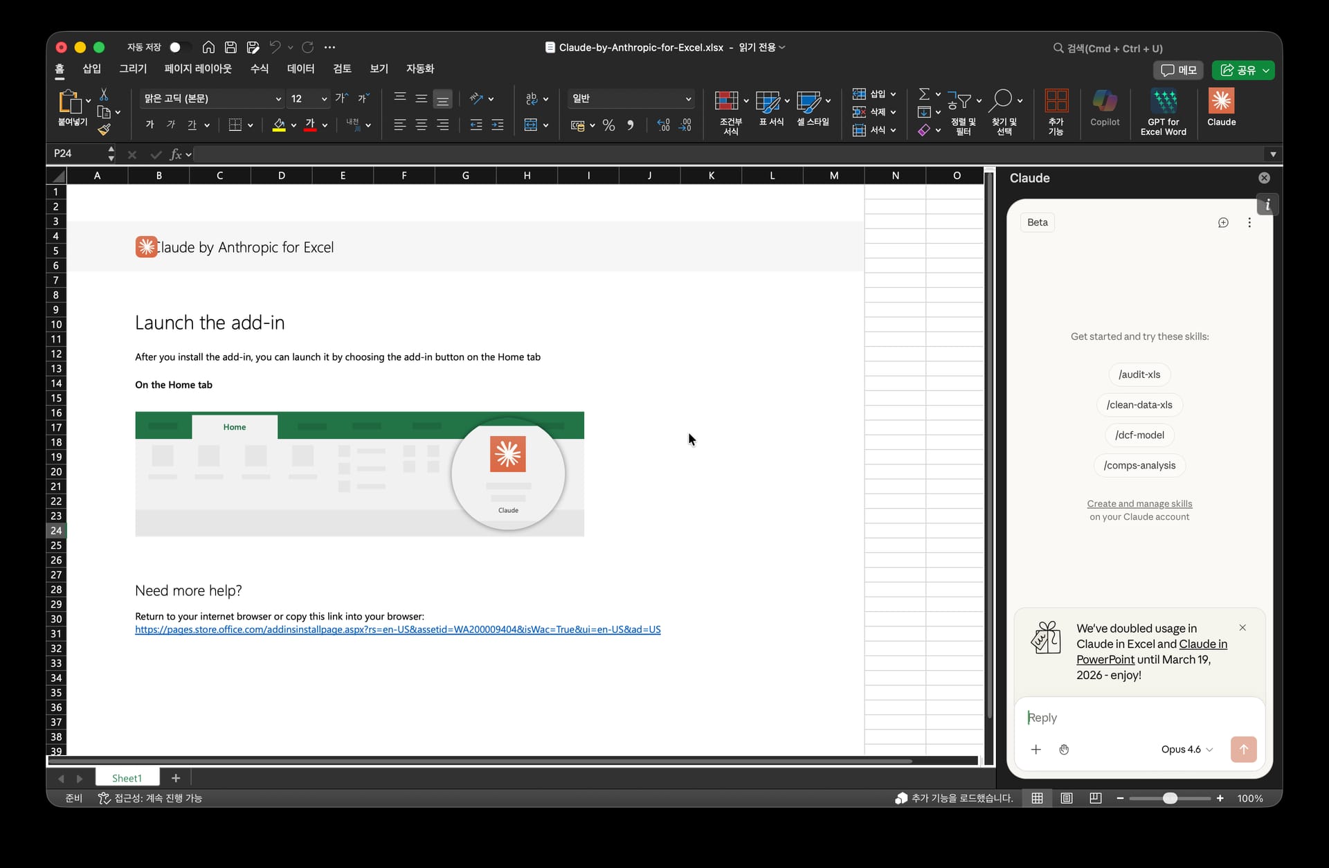Switch to page break preview view
Viewport: 1329px width, 868px height.
pos(1095,798)
